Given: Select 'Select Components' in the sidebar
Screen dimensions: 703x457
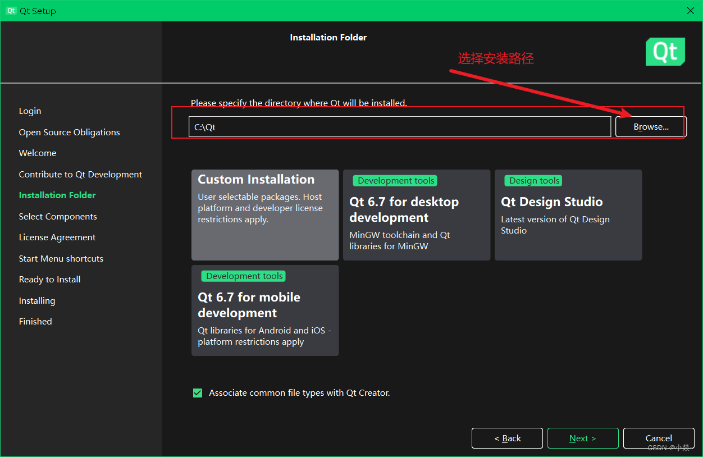Looking at the screenshot, I should pos(57,216).
